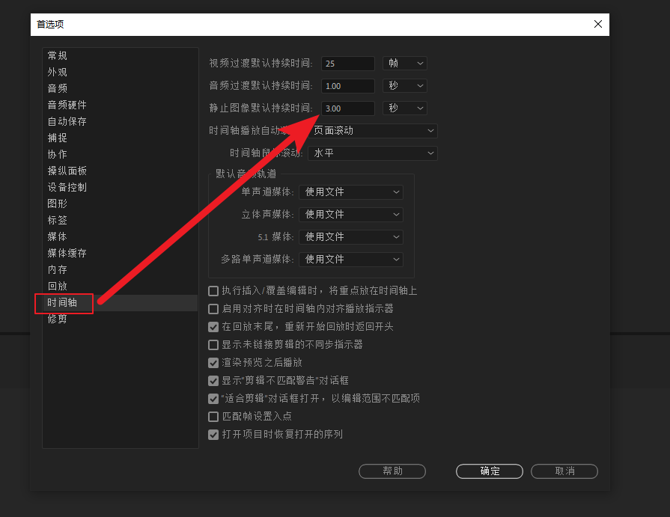Open the 水平 mouse scroll dropdown

point(372,153)
